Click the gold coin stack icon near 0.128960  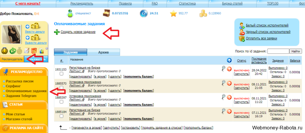(203, 13)
